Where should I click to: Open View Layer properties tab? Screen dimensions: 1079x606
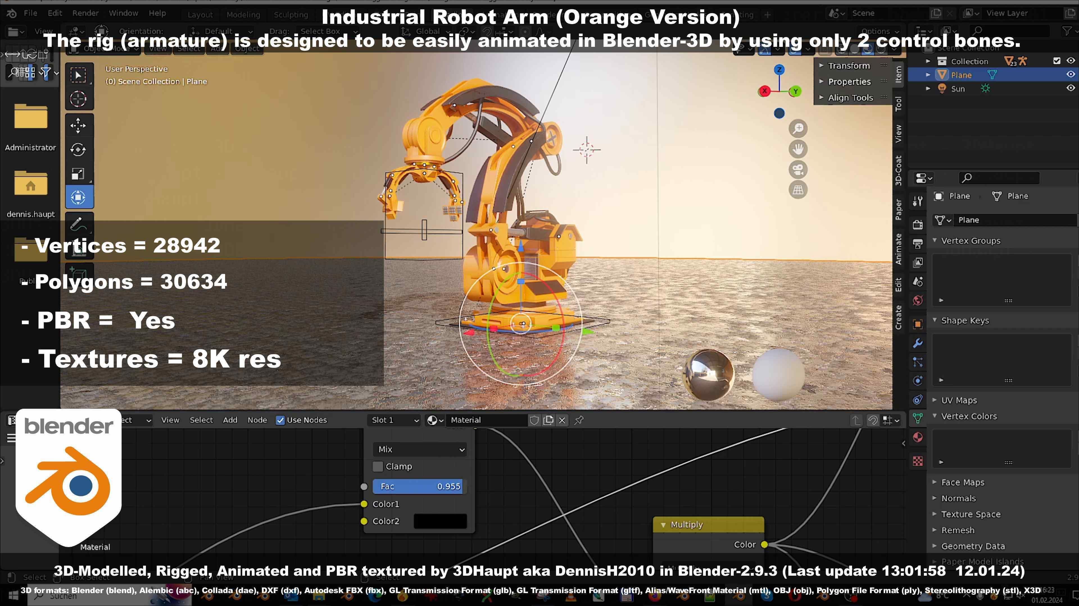pos(918,263)
